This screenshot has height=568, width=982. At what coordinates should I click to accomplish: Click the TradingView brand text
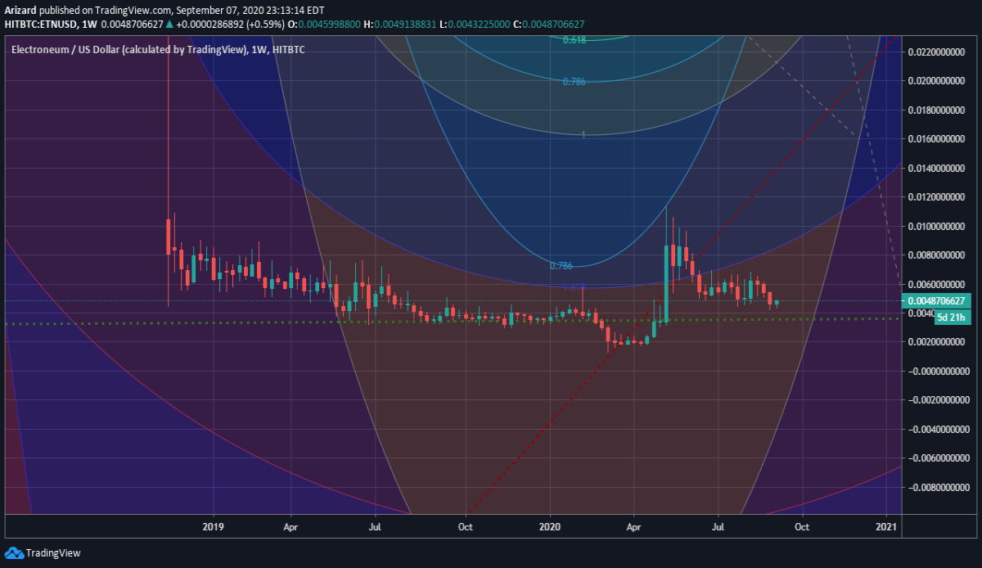(53, 553)
